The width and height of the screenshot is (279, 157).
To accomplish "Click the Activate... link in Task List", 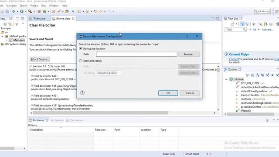I will click(267, 30).
